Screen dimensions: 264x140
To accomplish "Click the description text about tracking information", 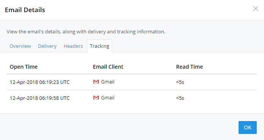I will [86, 31].
